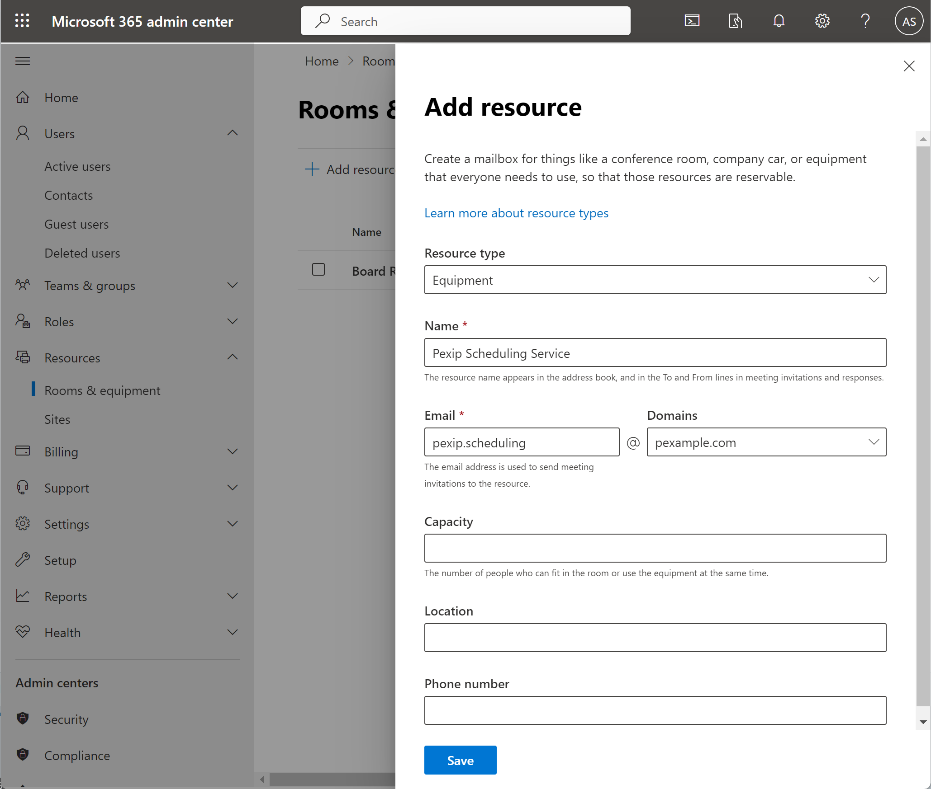Expand the Billing section
The width and height of the screenshot is (931, 789).
click(x=232, y=451)
